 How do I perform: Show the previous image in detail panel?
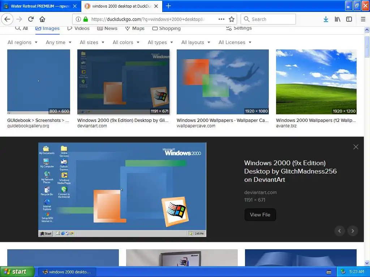point(340,231)
